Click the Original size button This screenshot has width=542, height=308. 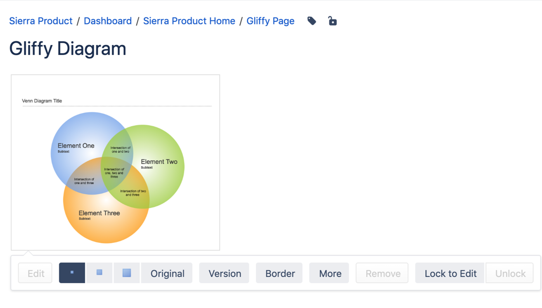pyautogui.click(x=167, y=273)
